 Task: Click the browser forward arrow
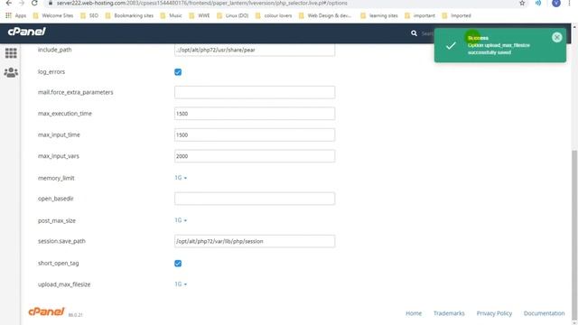pos(22,3)
